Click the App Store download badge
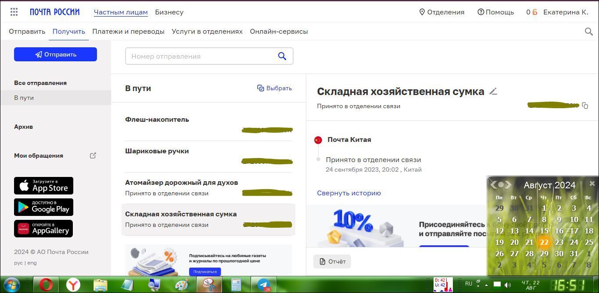The height and width of the screenshot is (293, 599). click(x=43, y=186)
